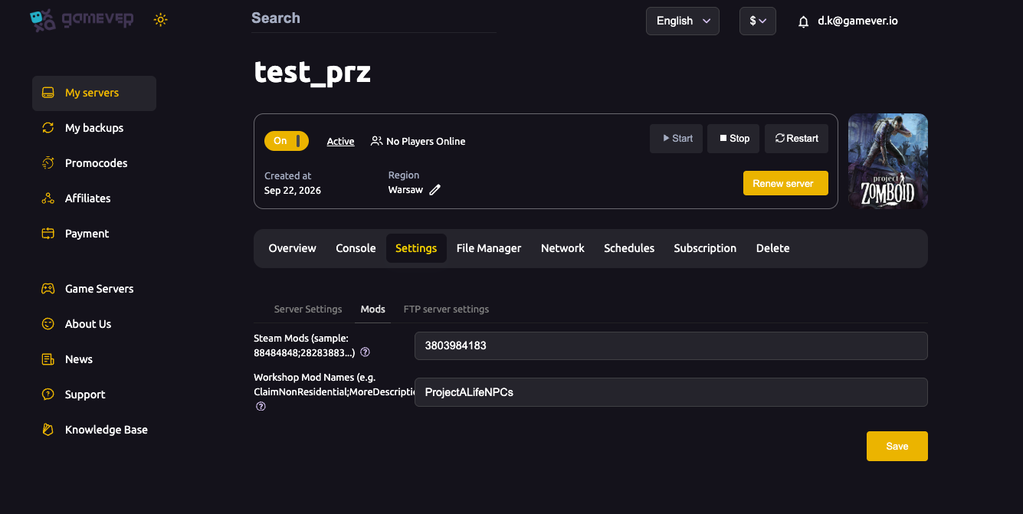Switch to the Console tab

pyautogui.click(x=356, y=248)
